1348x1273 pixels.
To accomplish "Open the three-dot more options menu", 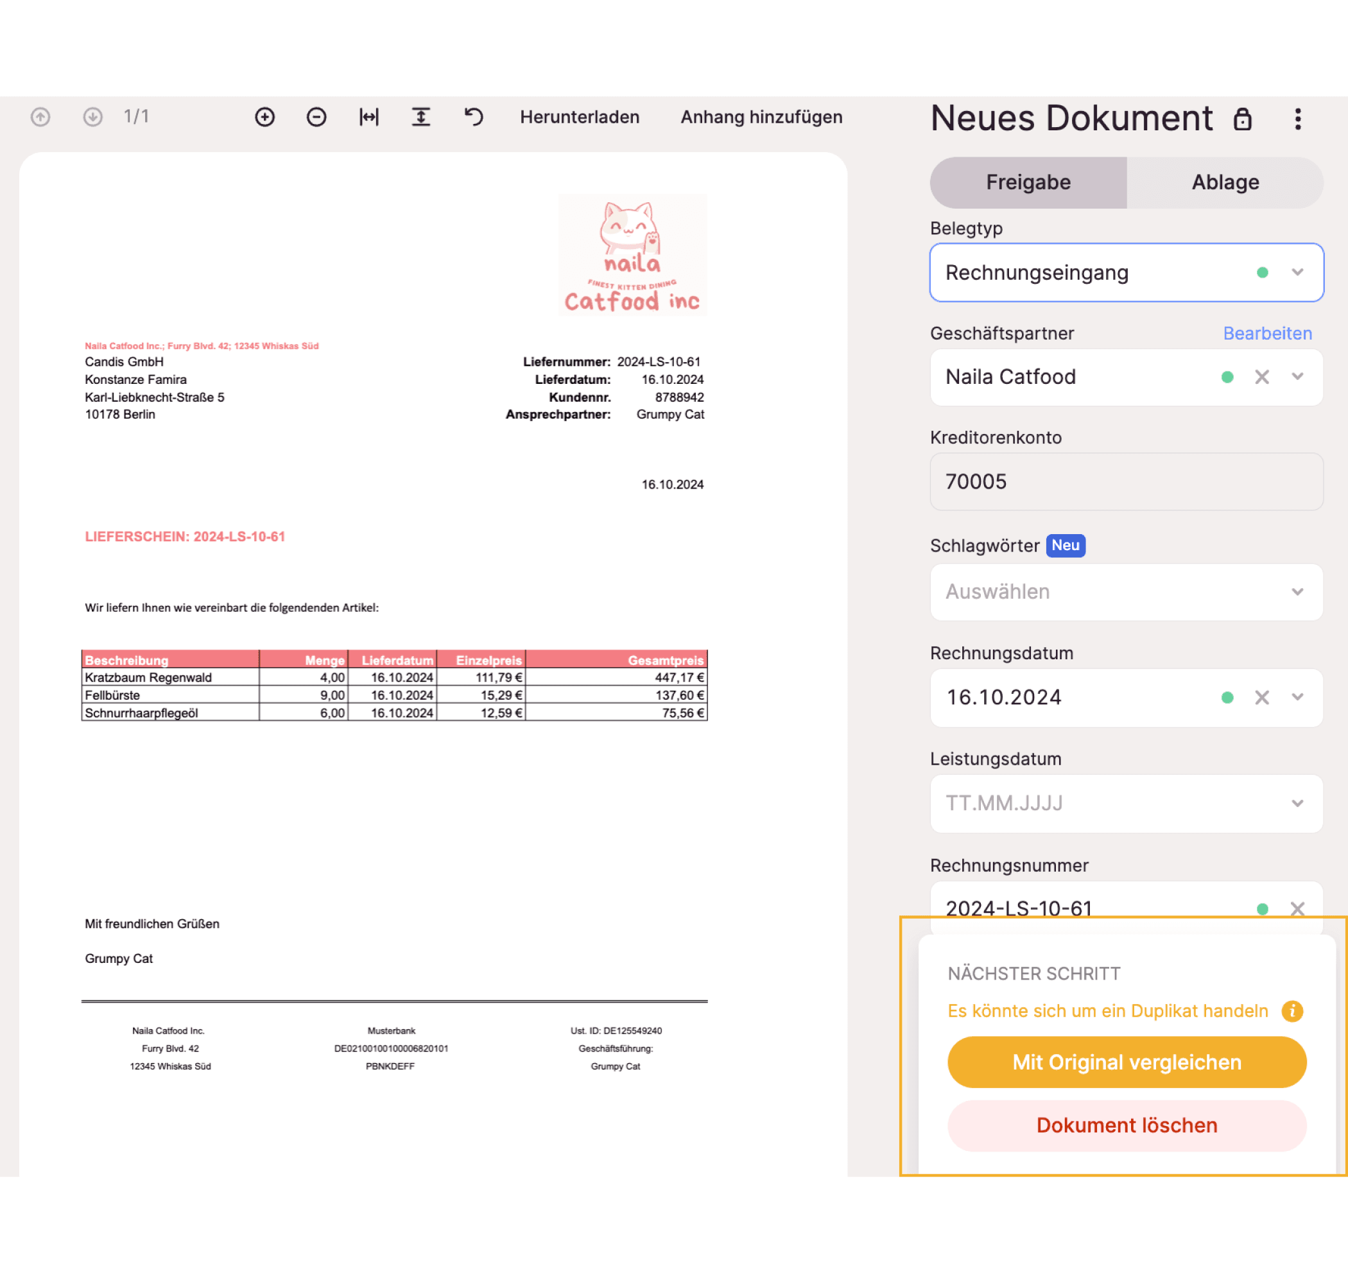I will tap(1297, 119).
